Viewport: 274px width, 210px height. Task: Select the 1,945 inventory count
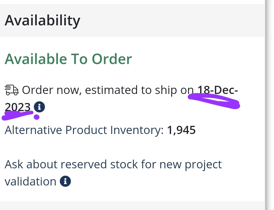[x=181, y=130]
